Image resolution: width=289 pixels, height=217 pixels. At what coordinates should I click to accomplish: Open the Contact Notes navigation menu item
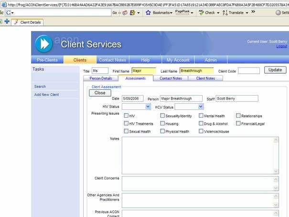pos(112,60)
